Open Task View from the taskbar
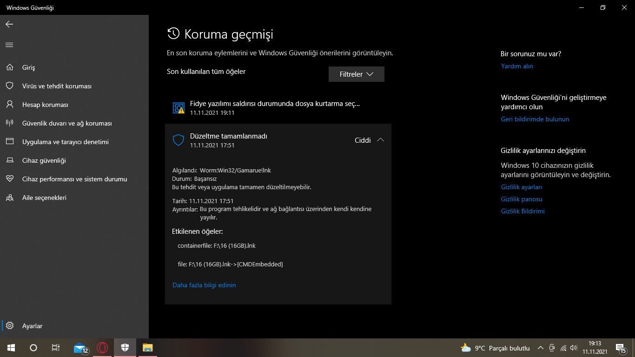 [x=56, y=348]
